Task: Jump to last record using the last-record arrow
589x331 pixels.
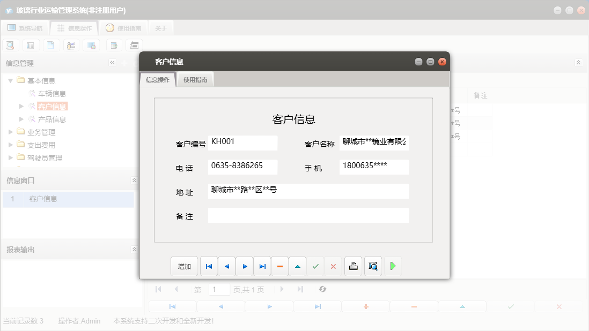Action: click(262, 266)
